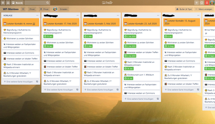Toggle the 15. Jan. due date badge
Image resolution: width=215 pixels, height=124 pixels.
tap(48, 36)
